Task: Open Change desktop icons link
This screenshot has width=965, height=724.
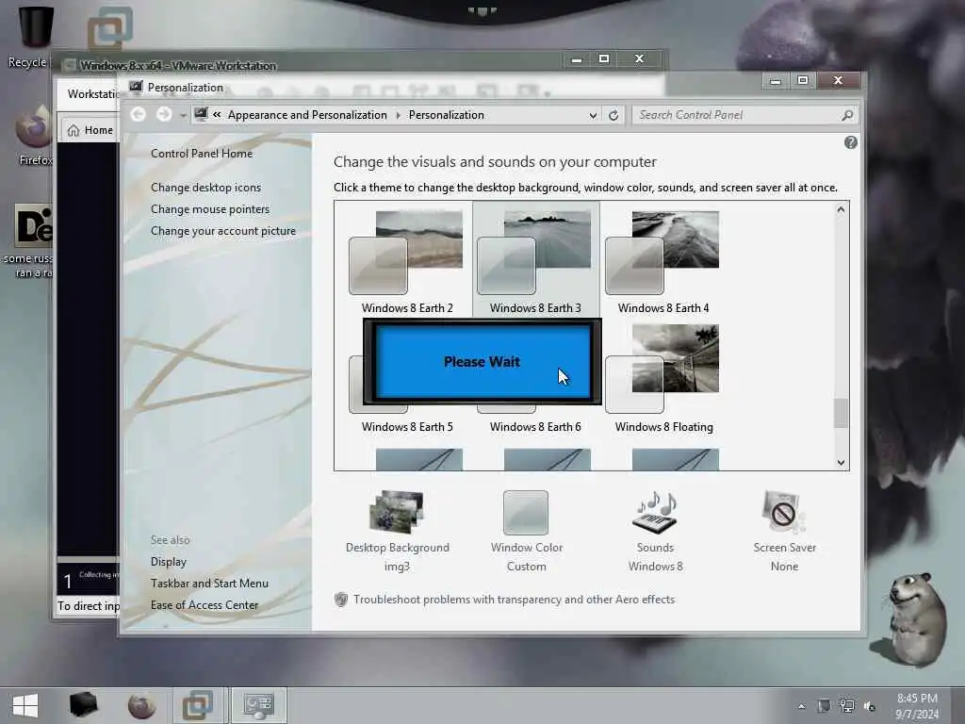Action: (x=205, y=188)
